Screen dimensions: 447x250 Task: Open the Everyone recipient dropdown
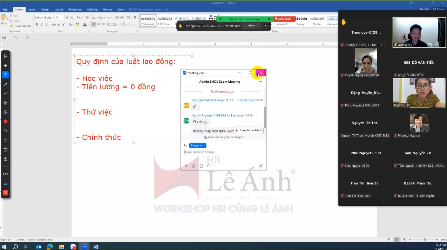coord(198,145)
